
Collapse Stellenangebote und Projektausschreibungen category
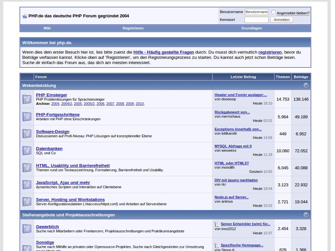306,214
